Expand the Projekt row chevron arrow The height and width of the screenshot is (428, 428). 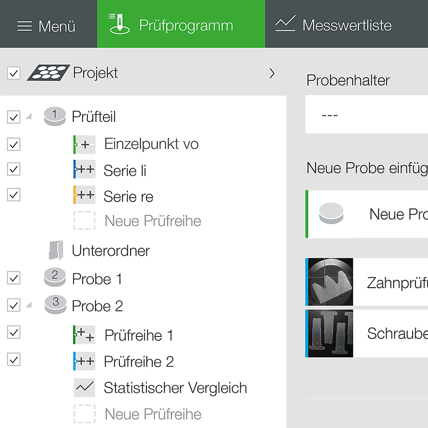pyautogui.click(x=272, y=73)
